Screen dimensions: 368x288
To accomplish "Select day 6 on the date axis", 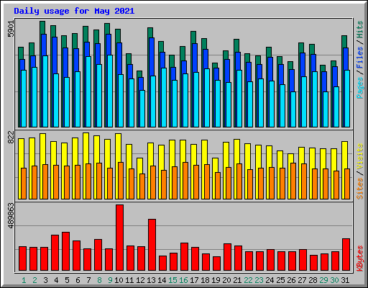I will 78,280.
